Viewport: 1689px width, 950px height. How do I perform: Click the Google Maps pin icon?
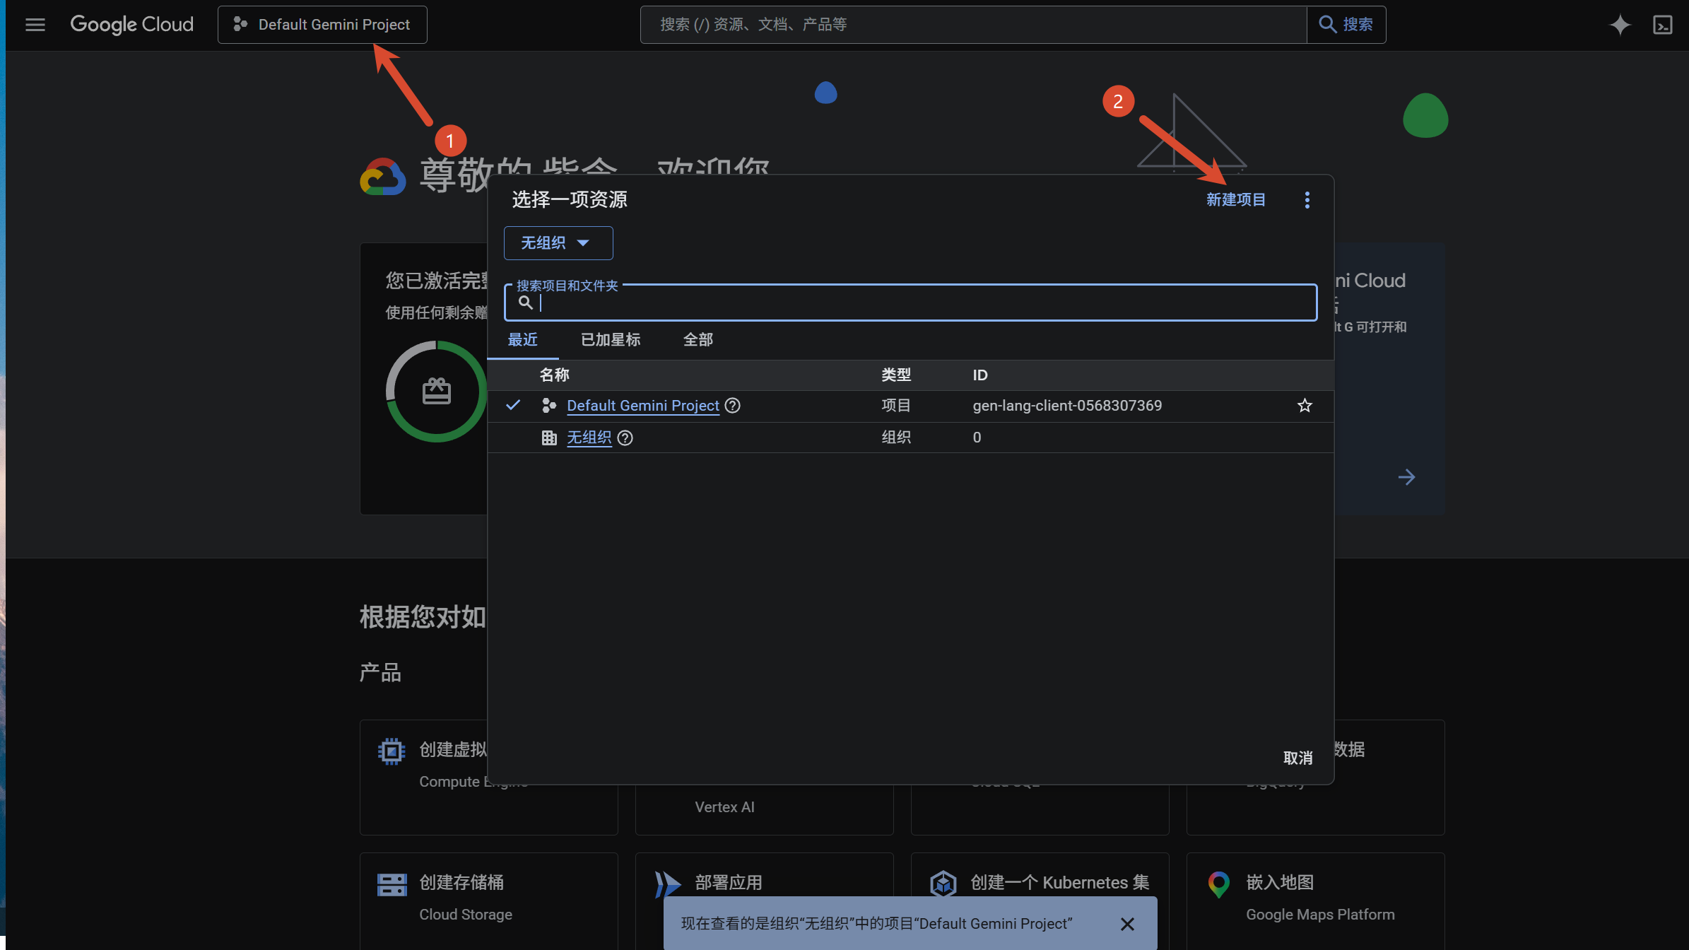point(1218,884)
